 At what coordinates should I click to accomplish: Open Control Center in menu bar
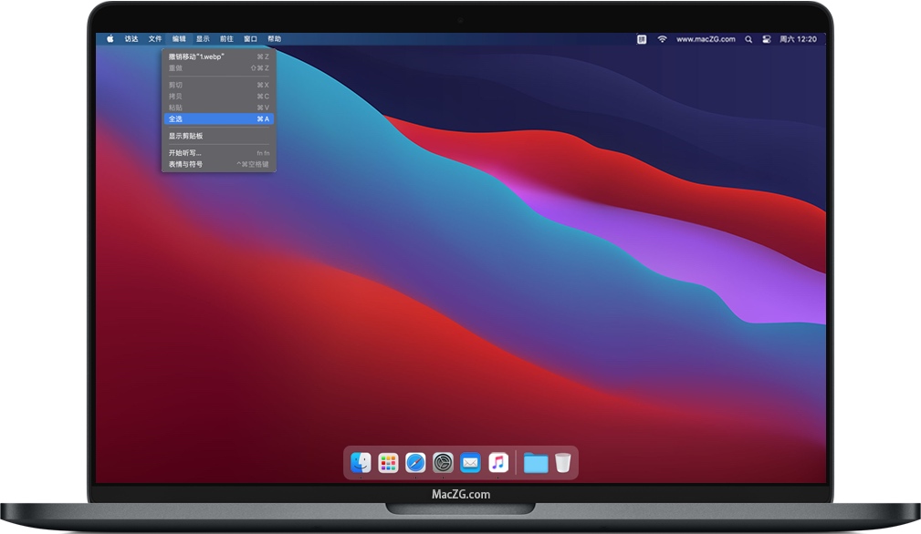766,39
